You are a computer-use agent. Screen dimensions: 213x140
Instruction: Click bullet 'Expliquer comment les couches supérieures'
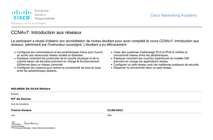click(x=151, y=60)
